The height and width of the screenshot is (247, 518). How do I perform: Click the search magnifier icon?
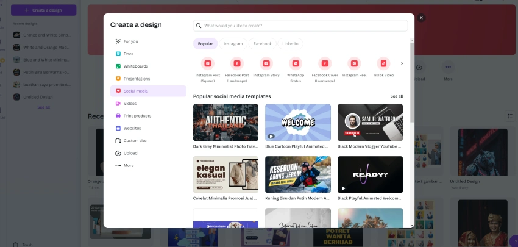point(199,26)
